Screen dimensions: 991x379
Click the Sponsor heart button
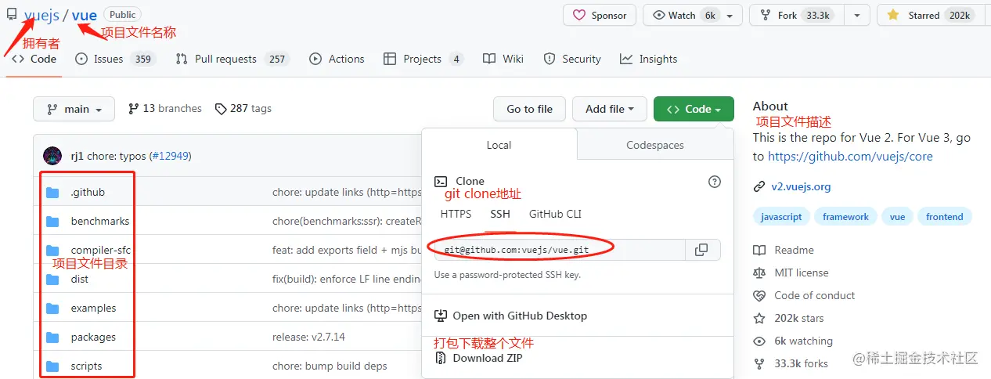coord(600,15)
